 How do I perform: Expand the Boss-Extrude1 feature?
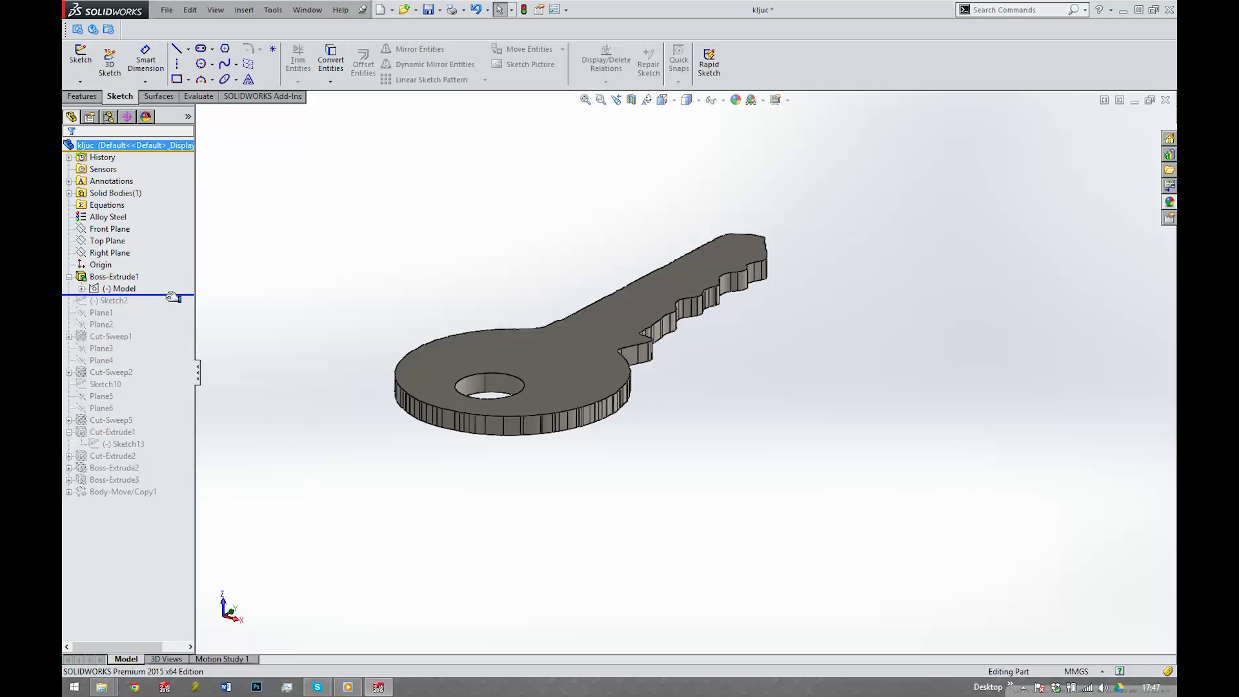coord(68,276)
